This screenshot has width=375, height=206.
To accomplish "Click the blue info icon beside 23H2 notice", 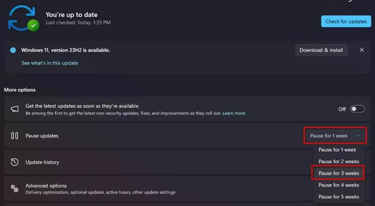I will point(13,50).
